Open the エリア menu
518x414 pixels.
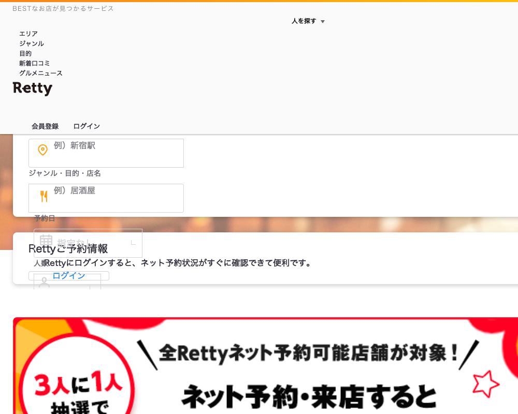(28, 34)
